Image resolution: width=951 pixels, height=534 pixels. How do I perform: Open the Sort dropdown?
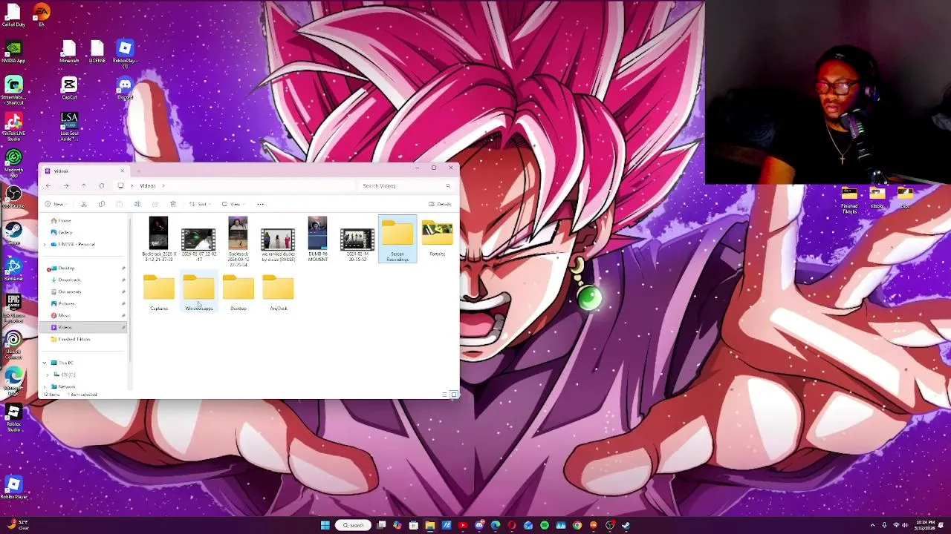pos(200,204)
